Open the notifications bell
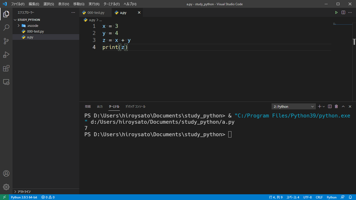356x200 pixels. tap(350, 197)
